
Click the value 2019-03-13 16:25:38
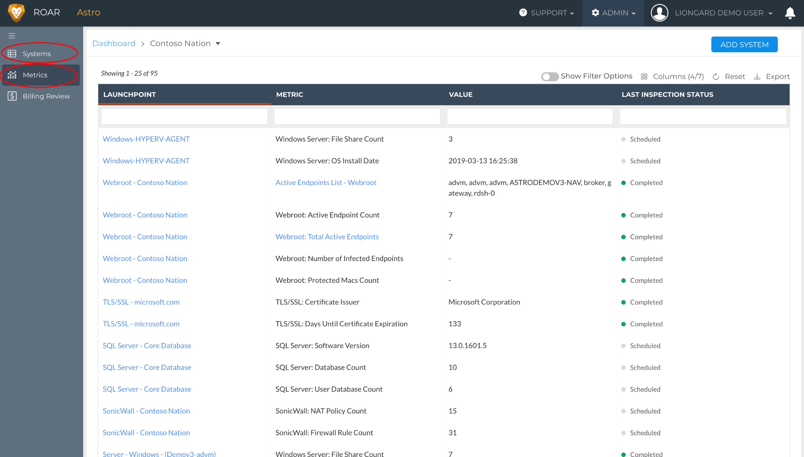pyautogui.click(x=483, y=161)
